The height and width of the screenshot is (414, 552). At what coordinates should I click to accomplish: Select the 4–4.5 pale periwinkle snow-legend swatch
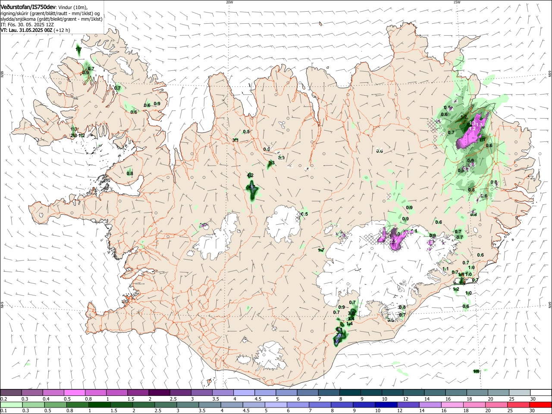click(x=244, y=392)
